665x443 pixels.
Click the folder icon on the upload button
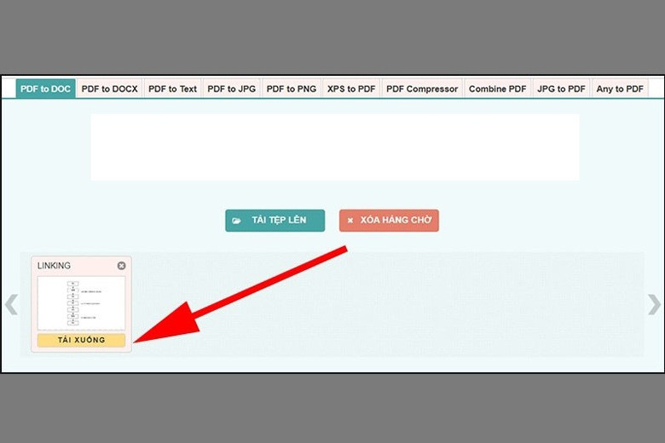(237, 221)
